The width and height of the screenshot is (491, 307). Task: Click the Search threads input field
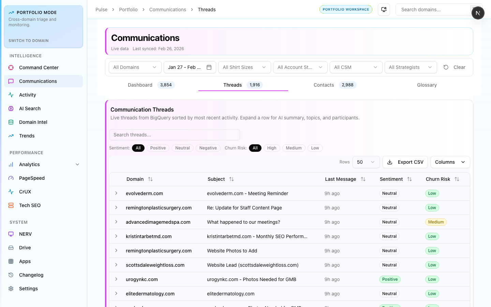(x=175, y=135)
